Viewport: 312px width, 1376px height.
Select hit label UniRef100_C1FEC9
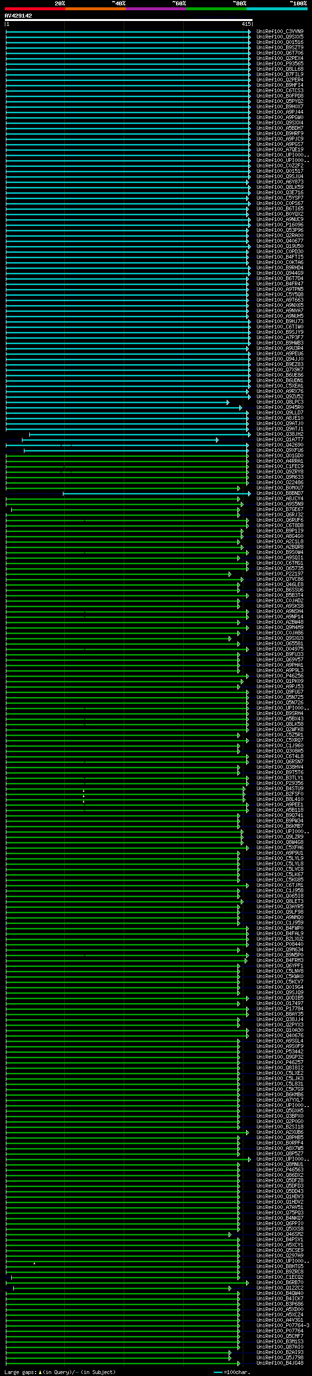(x=279, y=466)
